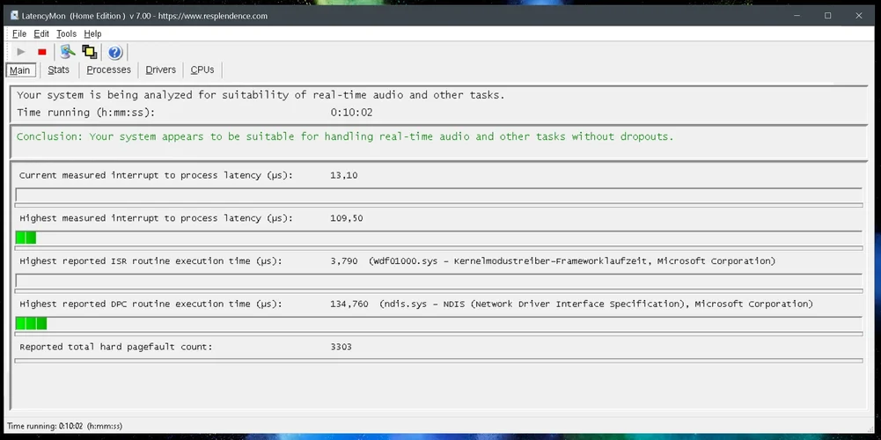Click the highest DPC execution time green bar

click(x=32, y=323)
